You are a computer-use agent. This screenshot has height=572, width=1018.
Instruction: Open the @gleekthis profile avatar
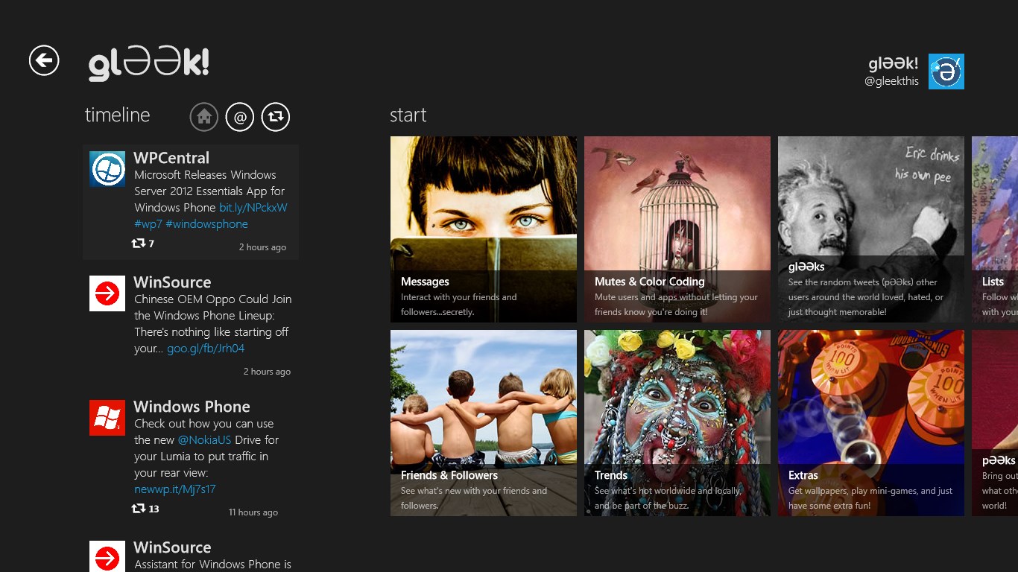tap(946, 71)
